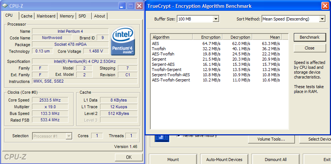Open the About tab
Viewport: 331px width, 164px height.
pyautogui.click(x=99, y=16)
